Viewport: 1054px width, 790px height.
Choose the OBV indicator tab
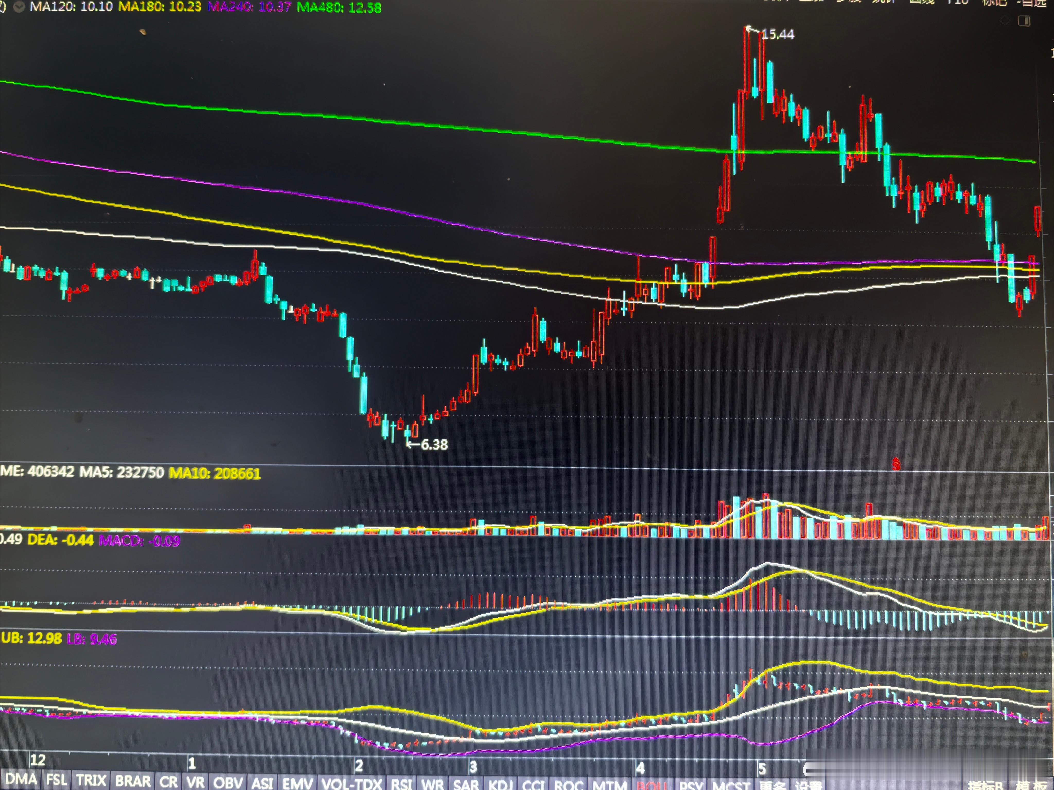(228, 782)
